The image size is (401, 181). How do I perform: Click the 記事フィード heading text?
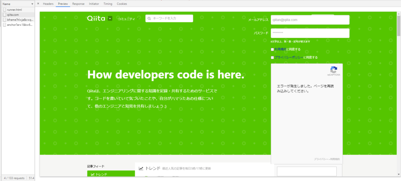tap(96, 166)
